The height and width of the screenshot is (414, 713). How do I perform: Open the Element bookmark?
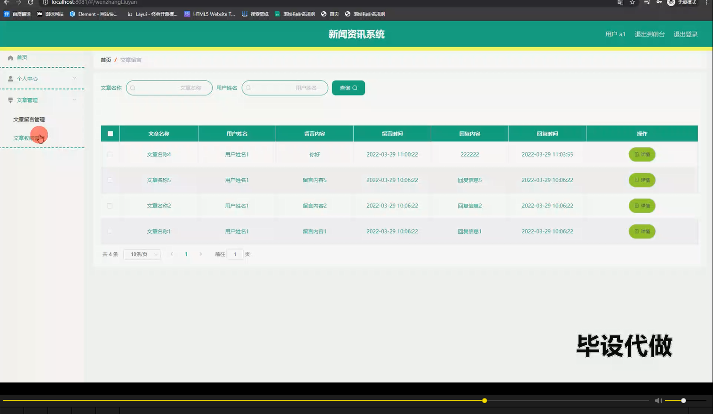click(x=94, y=14)
